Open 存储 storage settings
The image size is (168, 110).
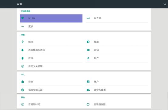(x=117, y=50)
